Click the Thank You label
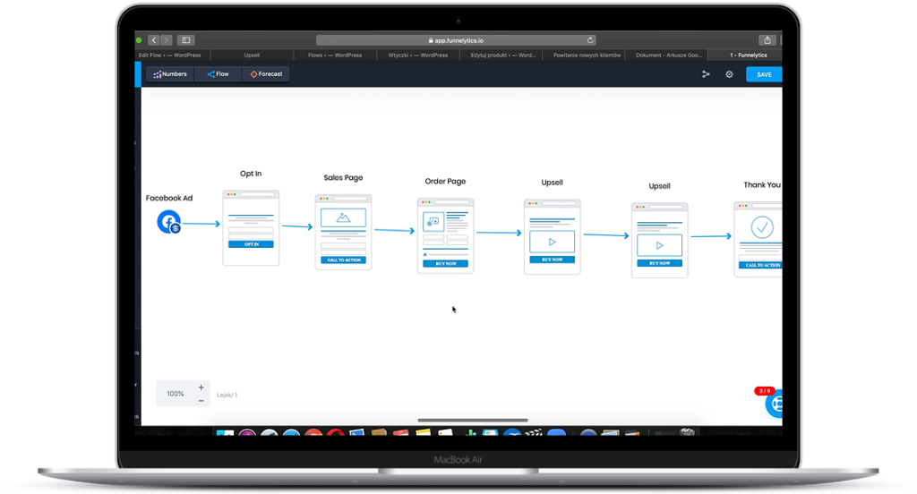Viewport: 917px width, 494px height. (x=762, y=184)
